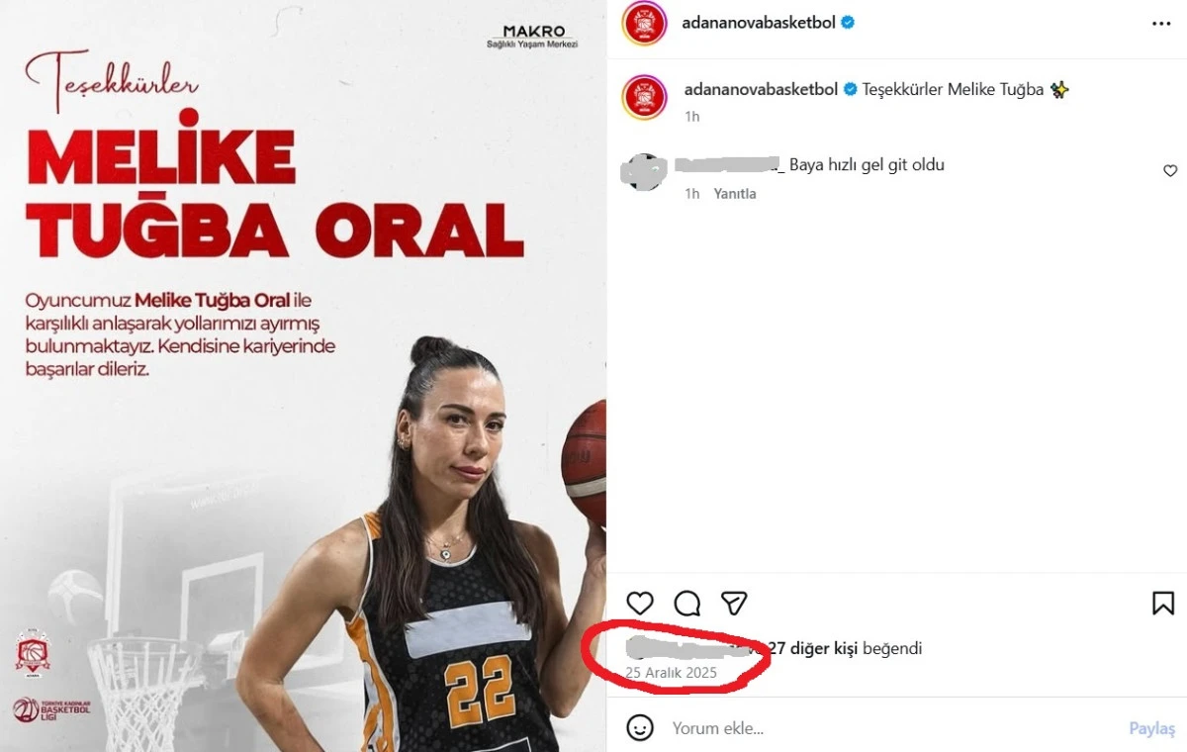
Task: Open the commenter's blurred avatar
Action: (x=644, y=174)
